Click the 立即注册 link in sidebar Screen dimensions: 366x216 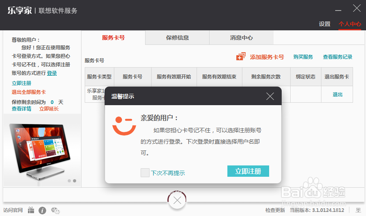pos(21,83)
